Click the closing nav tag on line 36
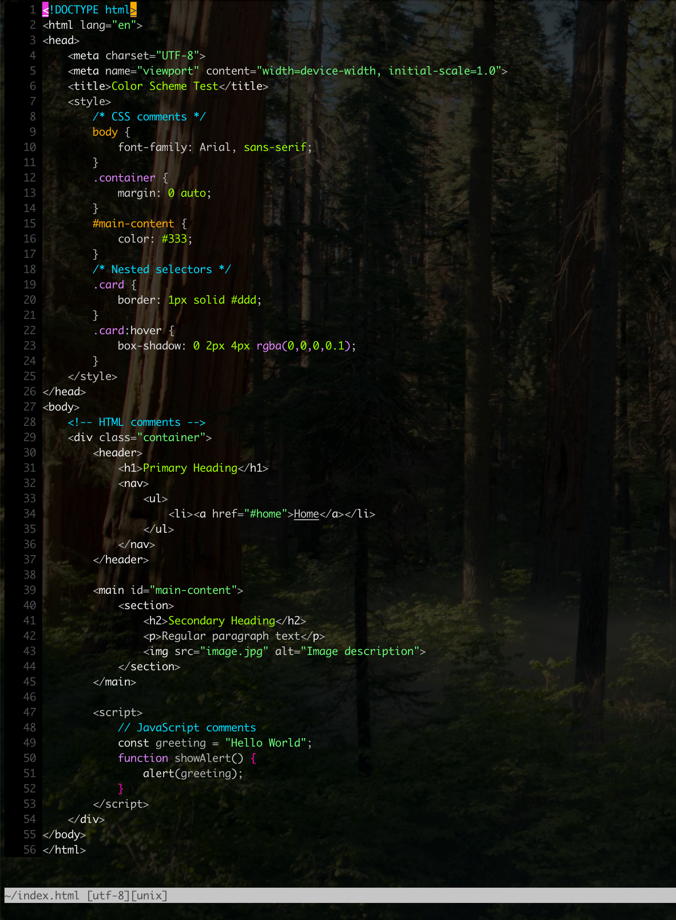The image size is (676, 920). (137, 544)
